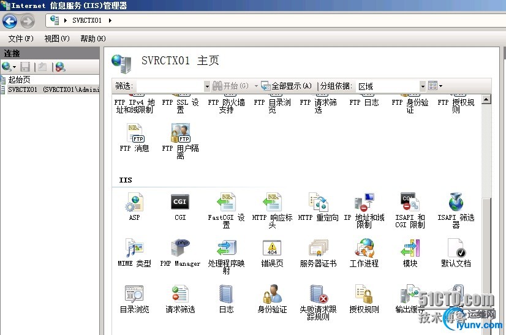Open HTTP redirect (HTTP 重定向) icon
The height and width of the screenshot is (335, 506).
318,206
